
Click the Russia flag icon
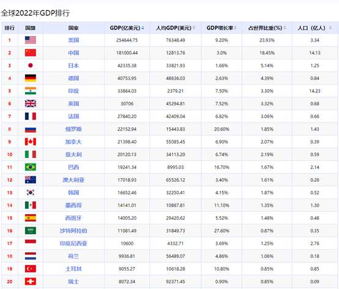pos(31,130)
